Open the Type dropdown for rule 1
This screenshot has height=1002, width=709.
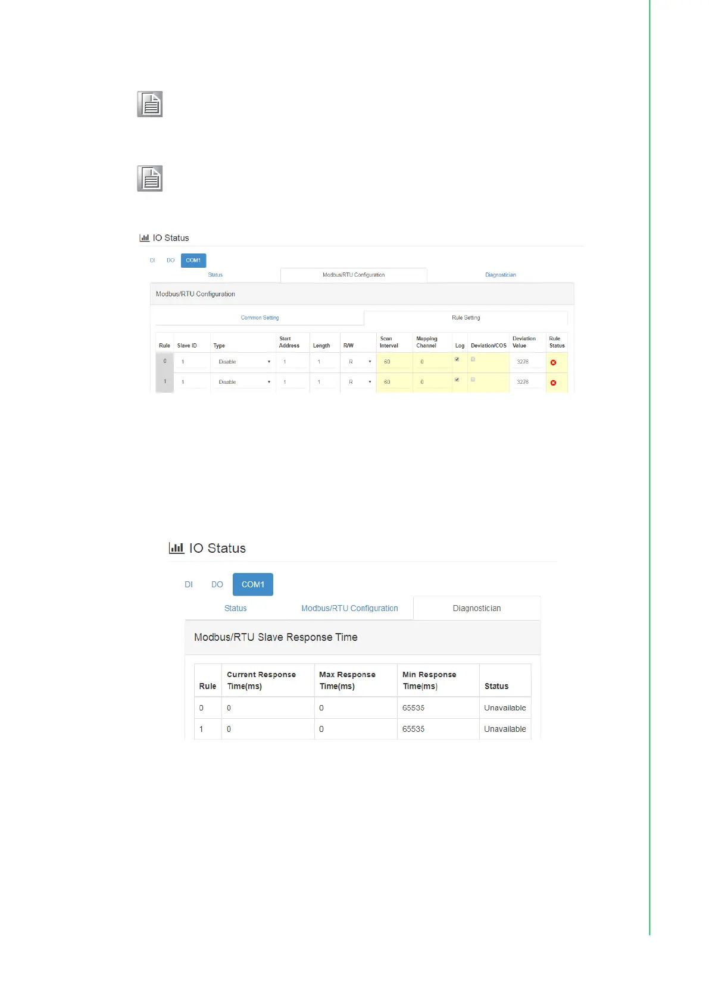(243, 382)
